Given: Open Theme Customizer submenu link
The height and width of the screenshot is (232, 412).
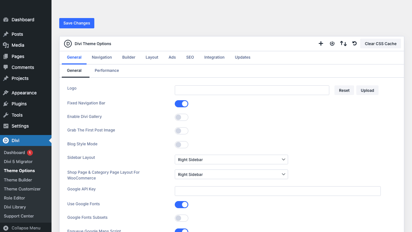Looking at the screenshot, I should pyautogui.click(x=22, y=189).
